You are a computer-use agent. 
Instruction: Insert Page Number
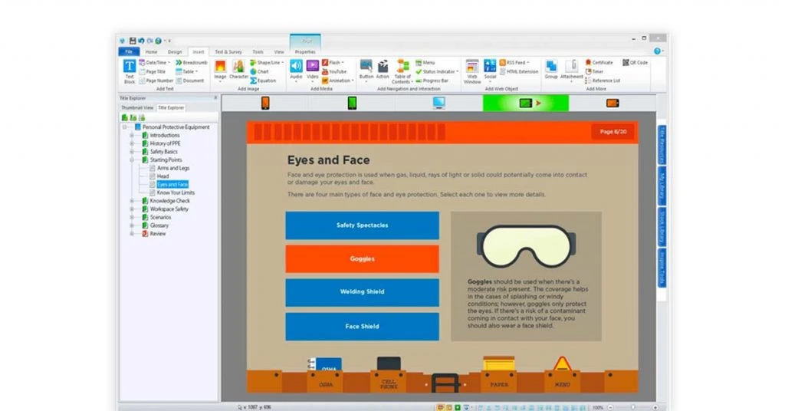[156, 81]
